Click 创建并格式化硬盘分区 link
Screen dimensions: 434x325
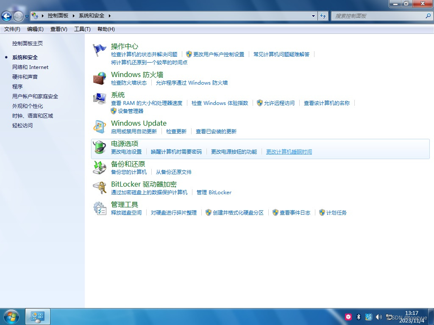pos(238,212)
